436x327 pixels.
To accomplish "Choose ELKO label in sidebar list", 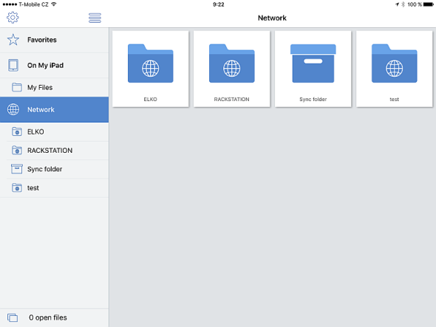I will 35,131.
